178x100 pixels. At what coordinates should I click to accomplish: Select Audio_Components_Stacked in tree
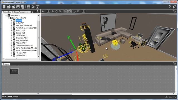[x=26, y=50]
